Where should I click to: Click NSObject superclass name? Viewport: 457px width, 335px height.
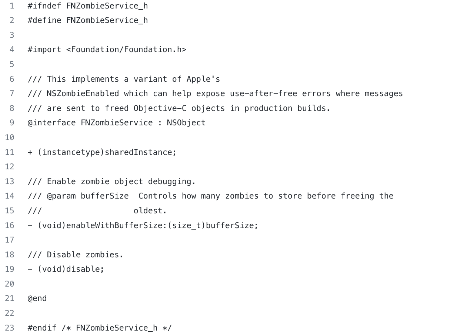186,123
